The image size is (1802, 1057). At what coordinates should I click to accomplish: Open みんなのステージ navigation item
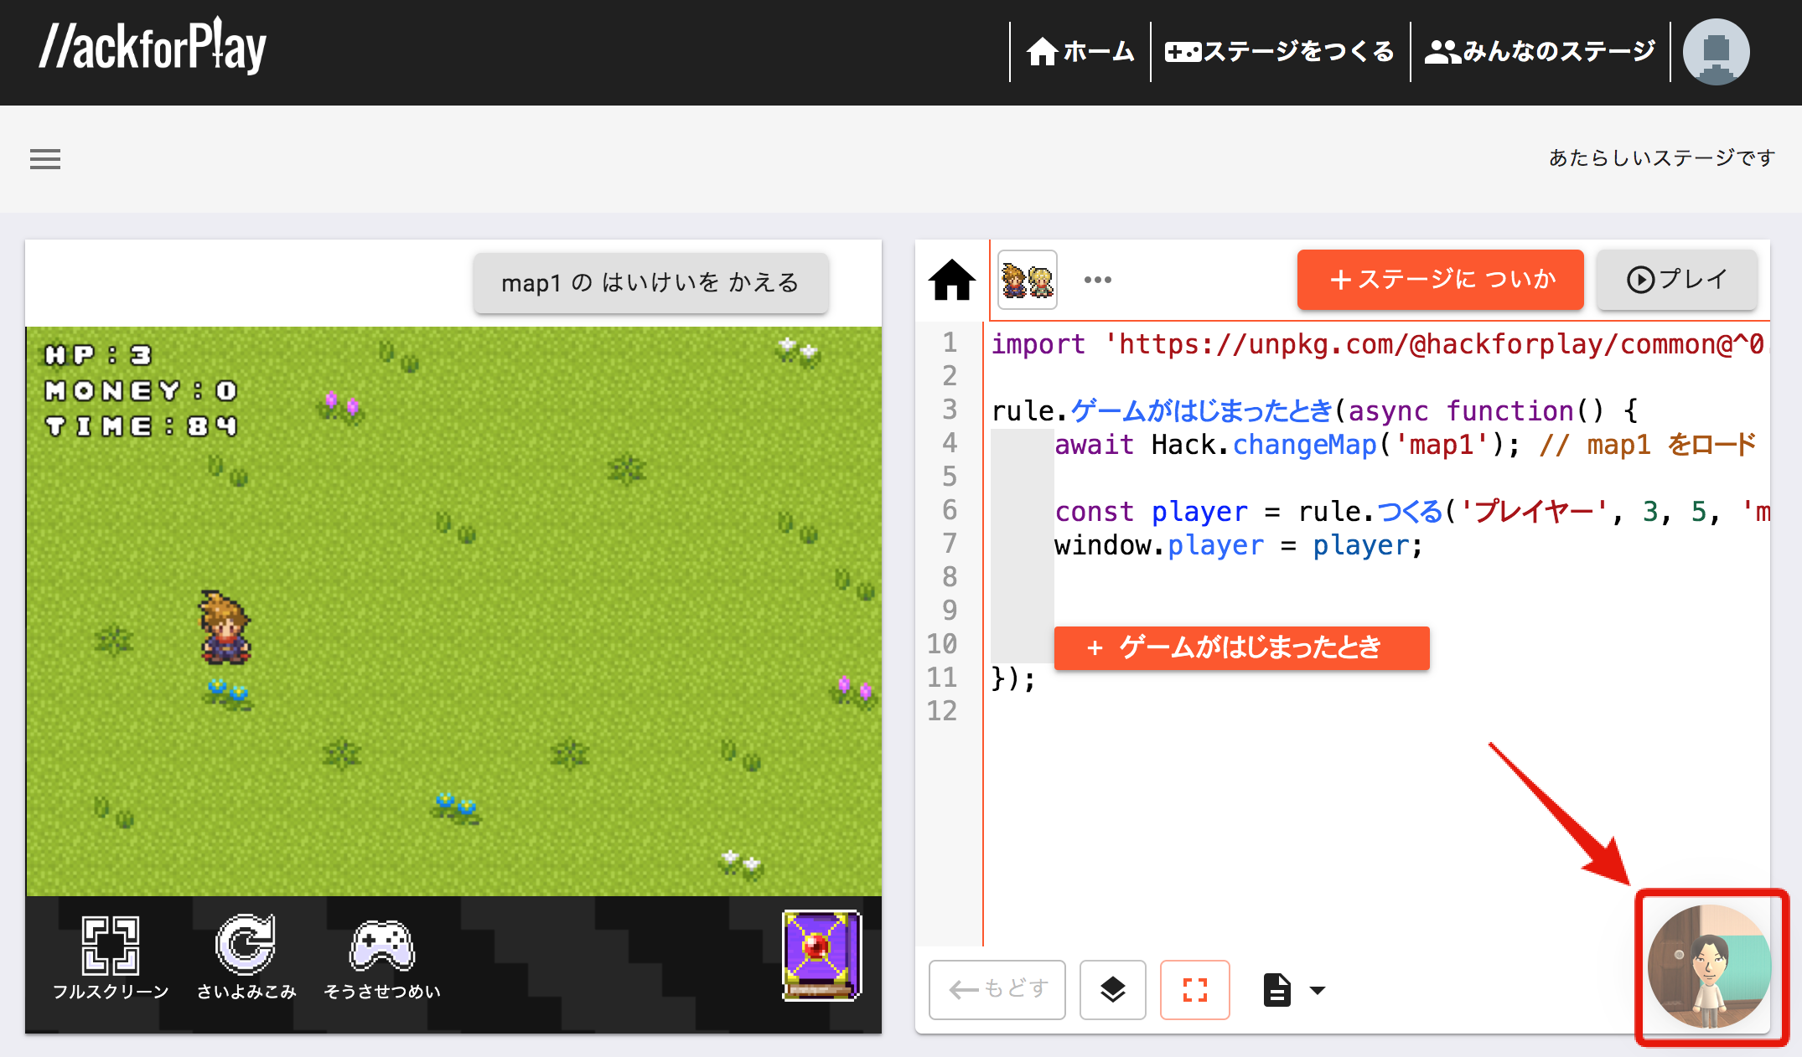coord(1540,52)
